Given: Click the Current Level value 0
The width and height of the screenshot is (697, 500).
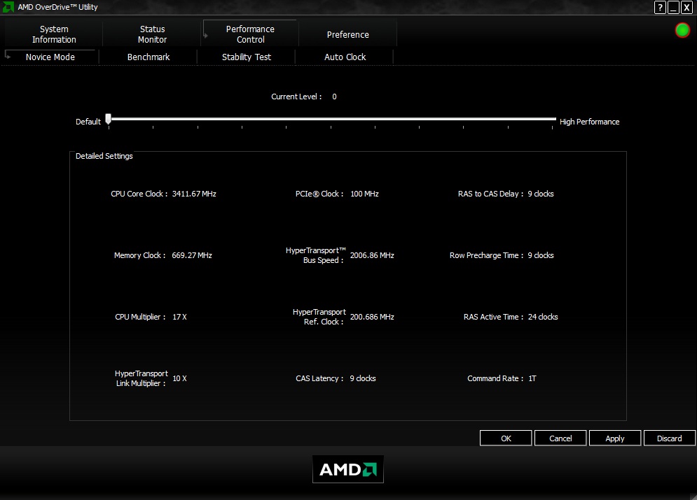Looking at the screenshot, I should (334, 97).
